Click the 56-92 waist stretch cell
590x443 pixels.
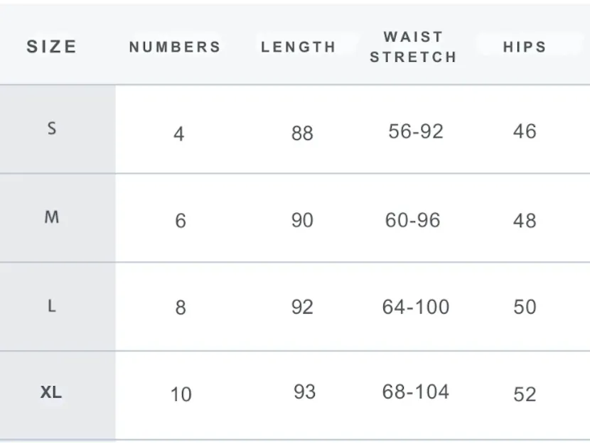416,131
